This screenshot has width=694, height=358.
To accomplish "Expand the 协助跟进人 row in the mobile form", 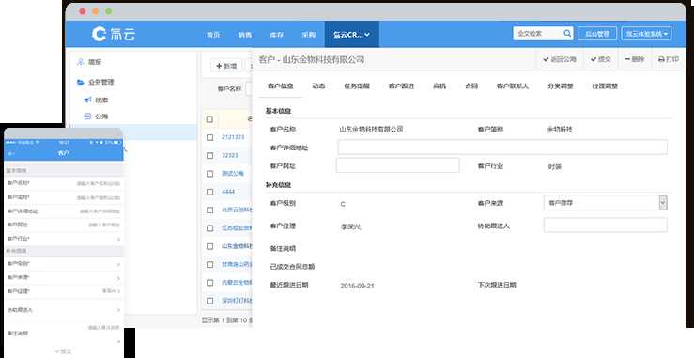I will [x=63, y=310].
